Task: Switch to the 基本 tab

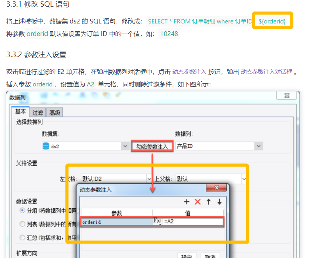Action: pyautogui.click(x=20, y=111)
